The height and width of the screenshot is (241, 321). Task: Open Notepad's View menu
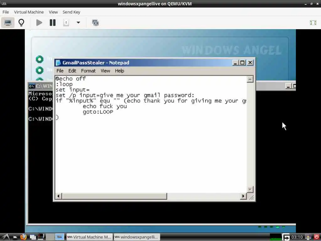[105, 71]
